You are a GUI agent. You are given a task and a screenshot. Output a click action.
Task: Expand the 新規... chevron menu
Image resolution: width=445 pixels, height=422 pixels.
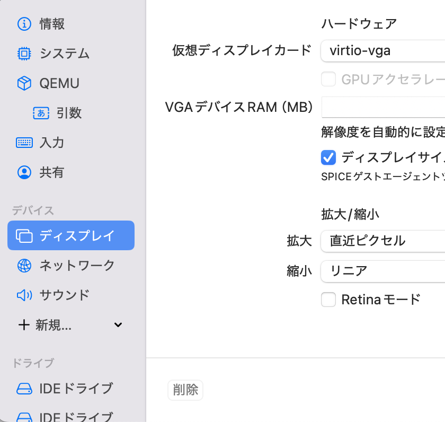118,325
